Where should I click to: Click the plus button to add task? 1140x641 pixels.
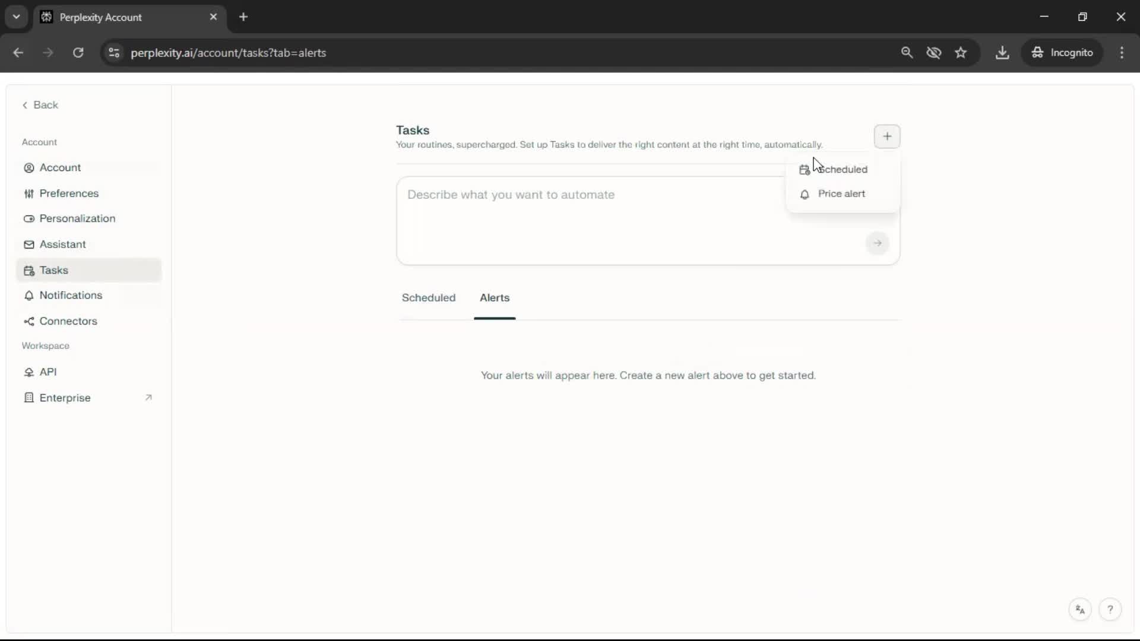[886, 137]
